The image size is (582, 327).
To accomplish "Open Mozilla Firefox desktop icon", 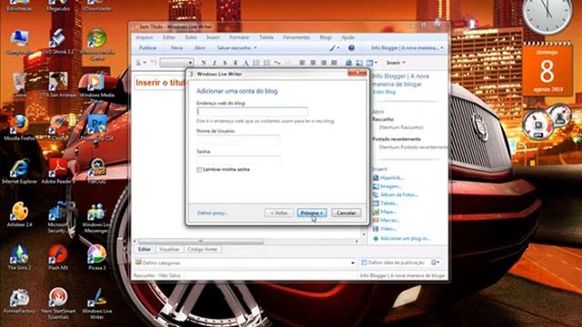I will click(x=19, y=128).
